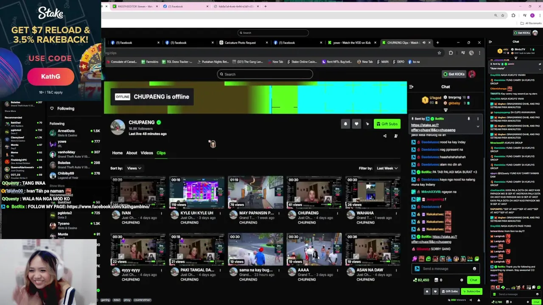Click the KathG code button in Stake ad

[50, 77]
